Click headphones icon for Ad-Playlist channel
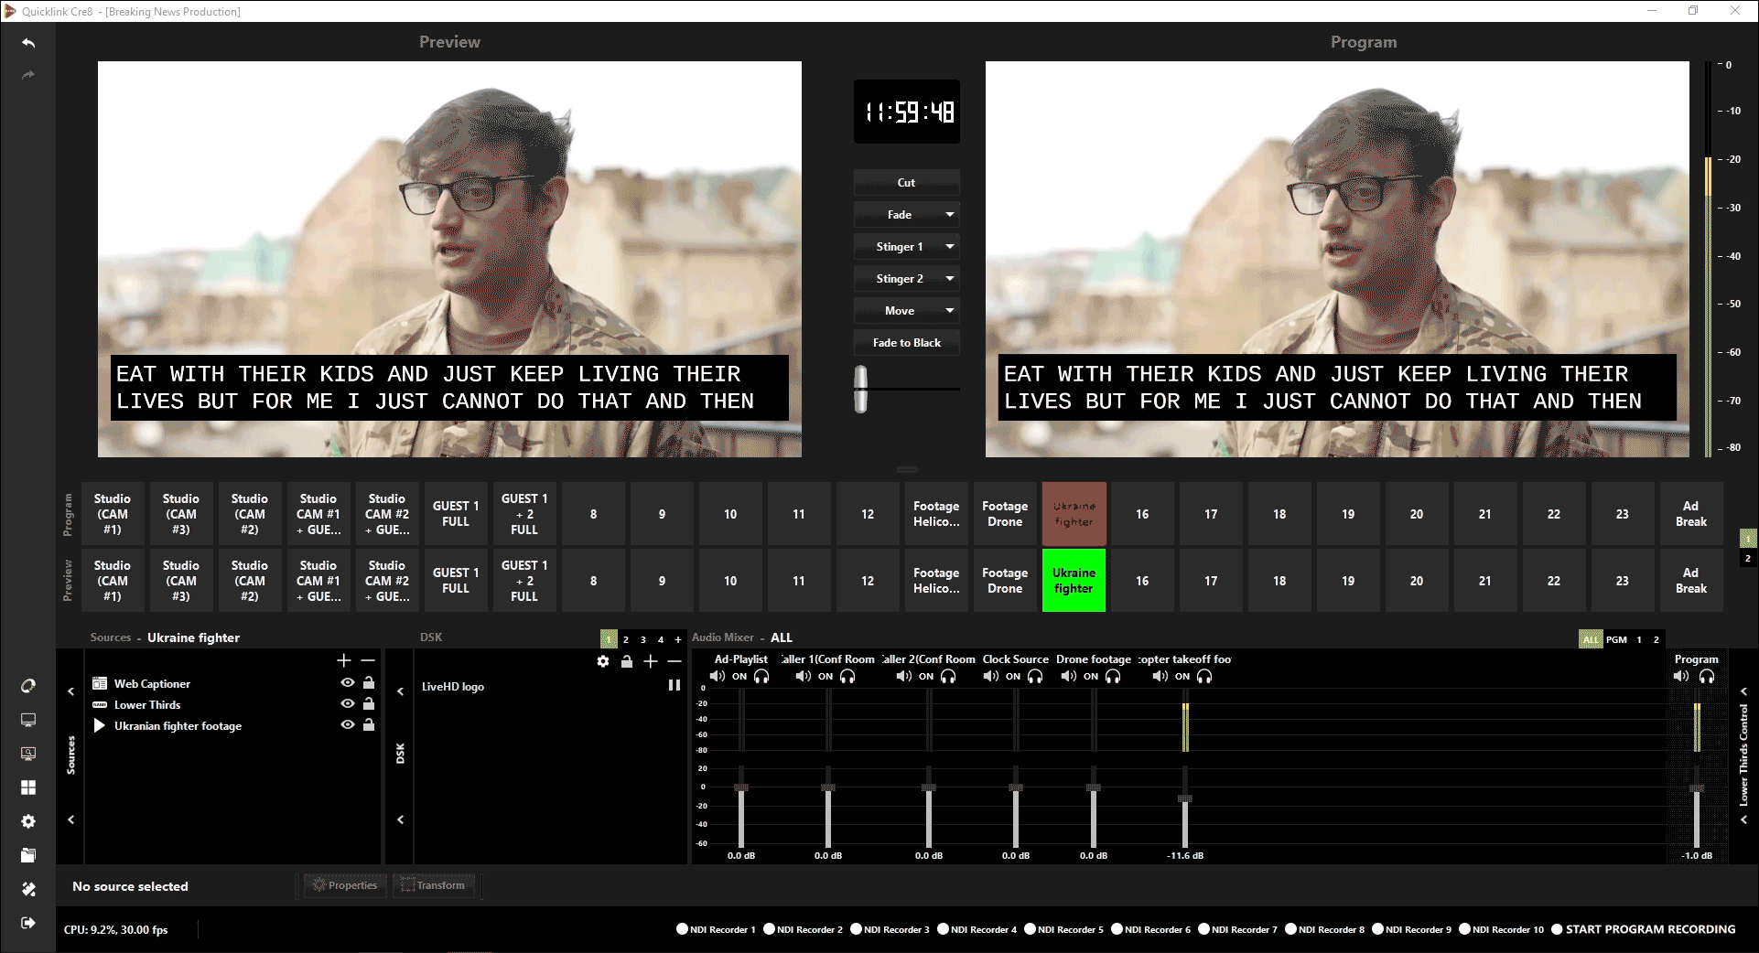This screenshot has height=953, width=1759. [761, 677]
